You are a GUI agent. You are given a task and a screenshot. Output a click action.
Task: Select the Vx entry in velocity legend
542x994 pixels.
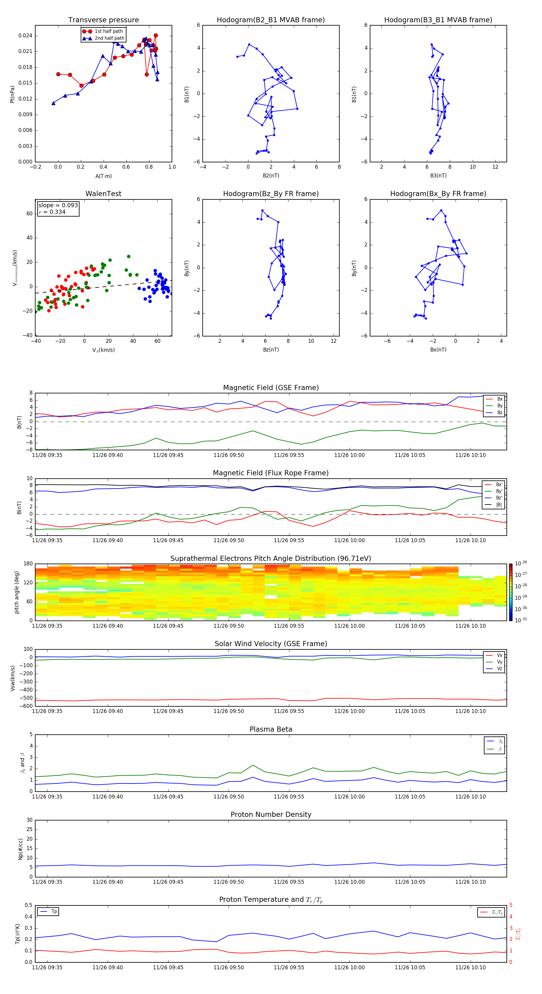pyautogui.click(x=494, y=655)
